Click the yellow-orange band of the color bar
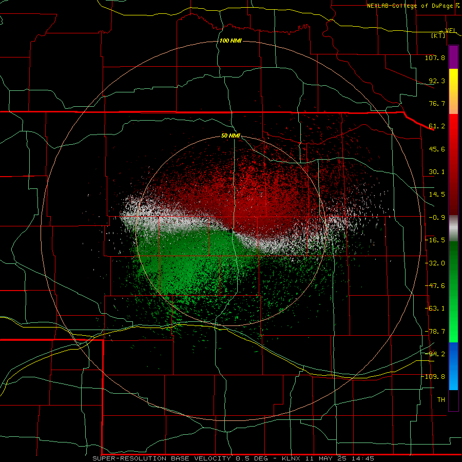The height and width of the screenshot is (462, 462). pos(453,91)
